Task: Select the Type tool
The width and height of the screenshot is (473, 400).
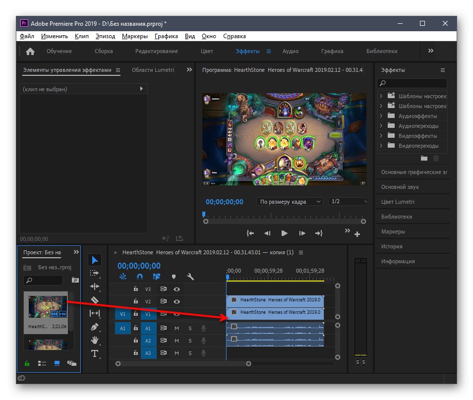Action: tap(95, 353)
